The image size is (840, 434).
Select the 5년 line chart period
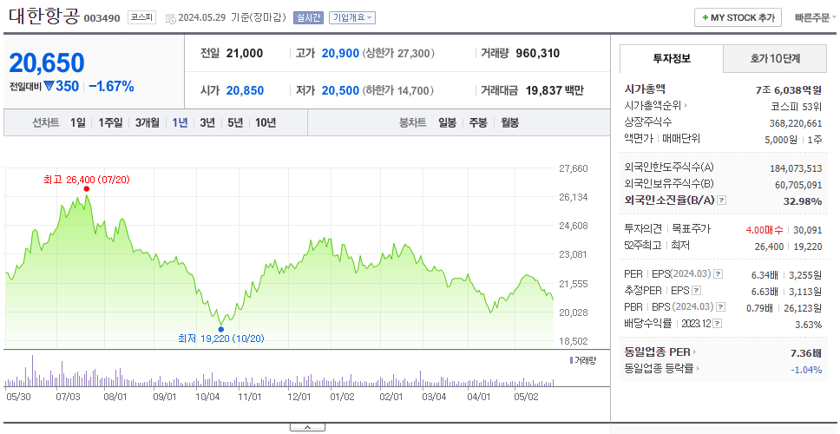(235, 122)
